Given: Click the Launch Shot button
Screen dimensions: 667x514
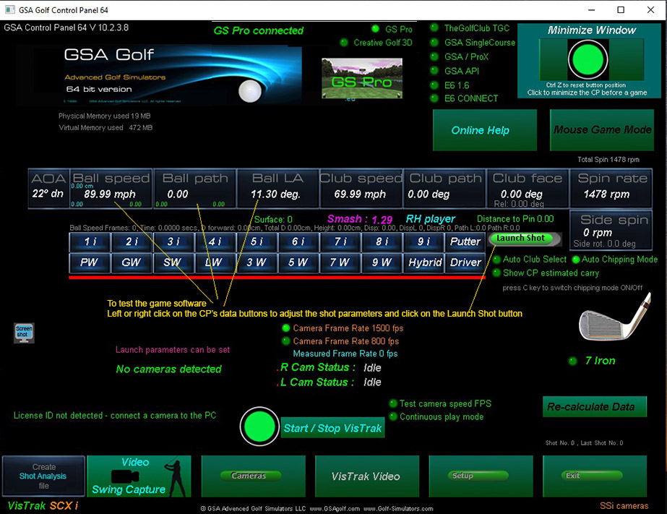Looking at the screenshot, I should pos(520,238).
